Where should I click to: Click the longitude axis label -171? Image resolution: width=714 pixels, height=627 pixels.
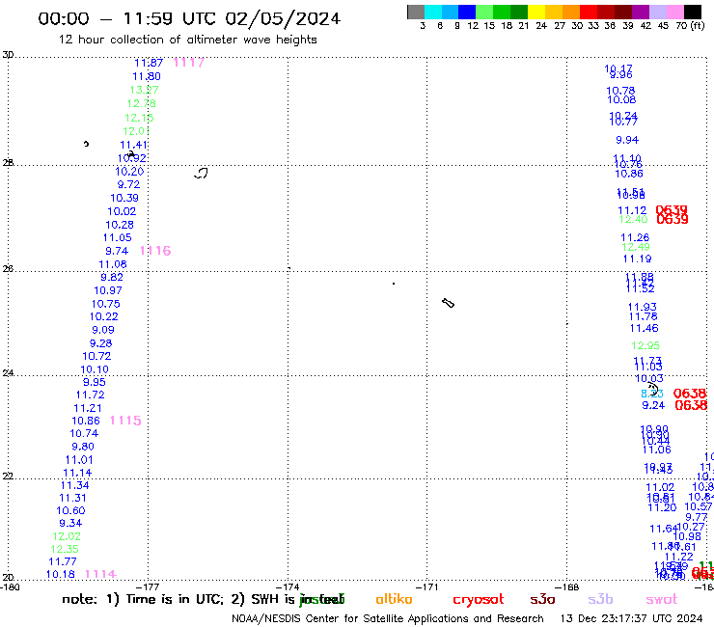pos(427,586)
